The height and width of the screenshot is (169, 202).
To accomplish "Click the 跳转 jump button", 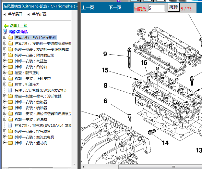I will tap(173, 7).
